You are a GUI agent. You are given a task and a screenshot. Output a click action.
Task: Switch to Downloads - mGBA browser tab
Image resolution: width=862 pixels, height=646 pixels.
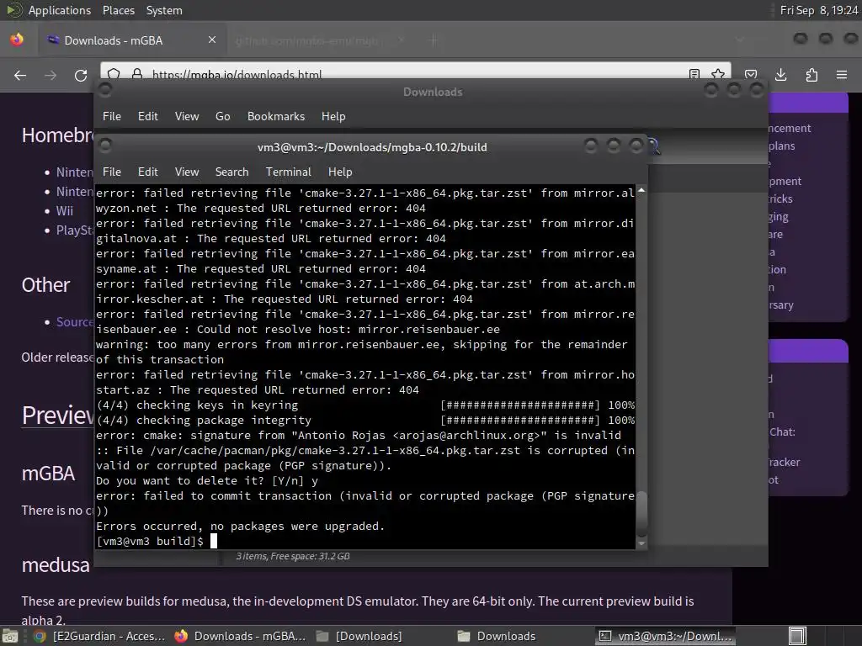click(132, 40)
